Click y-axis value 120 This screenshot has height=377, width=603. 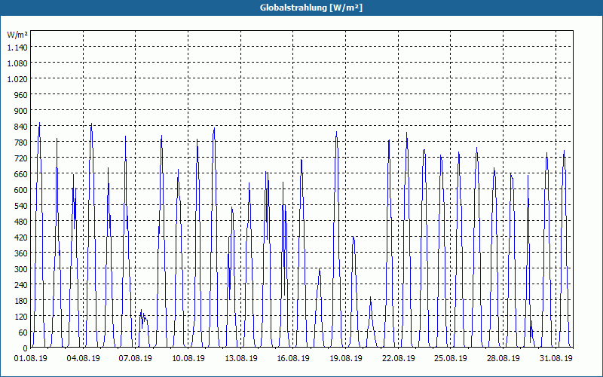coord(20,317)
